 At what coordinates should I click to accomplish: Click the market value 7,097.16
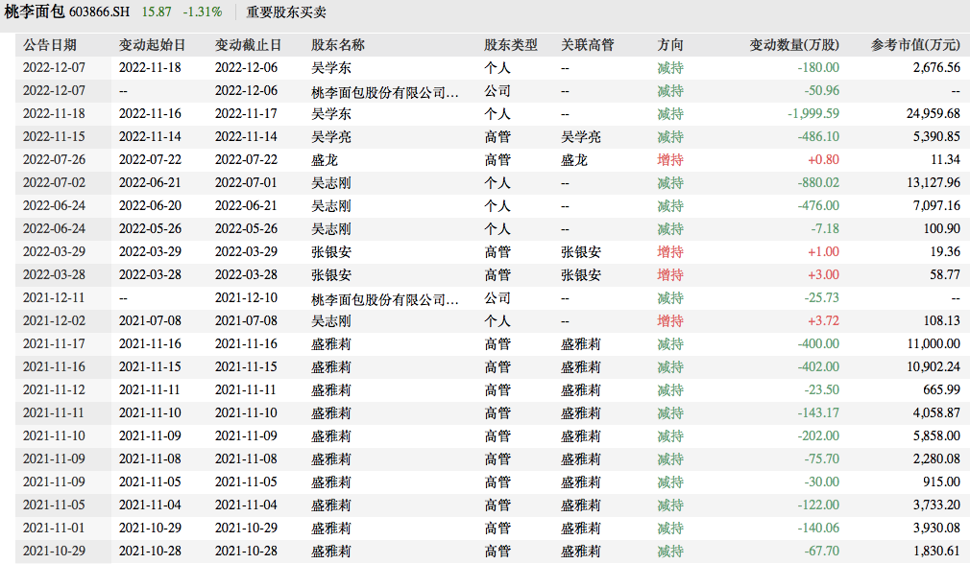pos(936,205)
